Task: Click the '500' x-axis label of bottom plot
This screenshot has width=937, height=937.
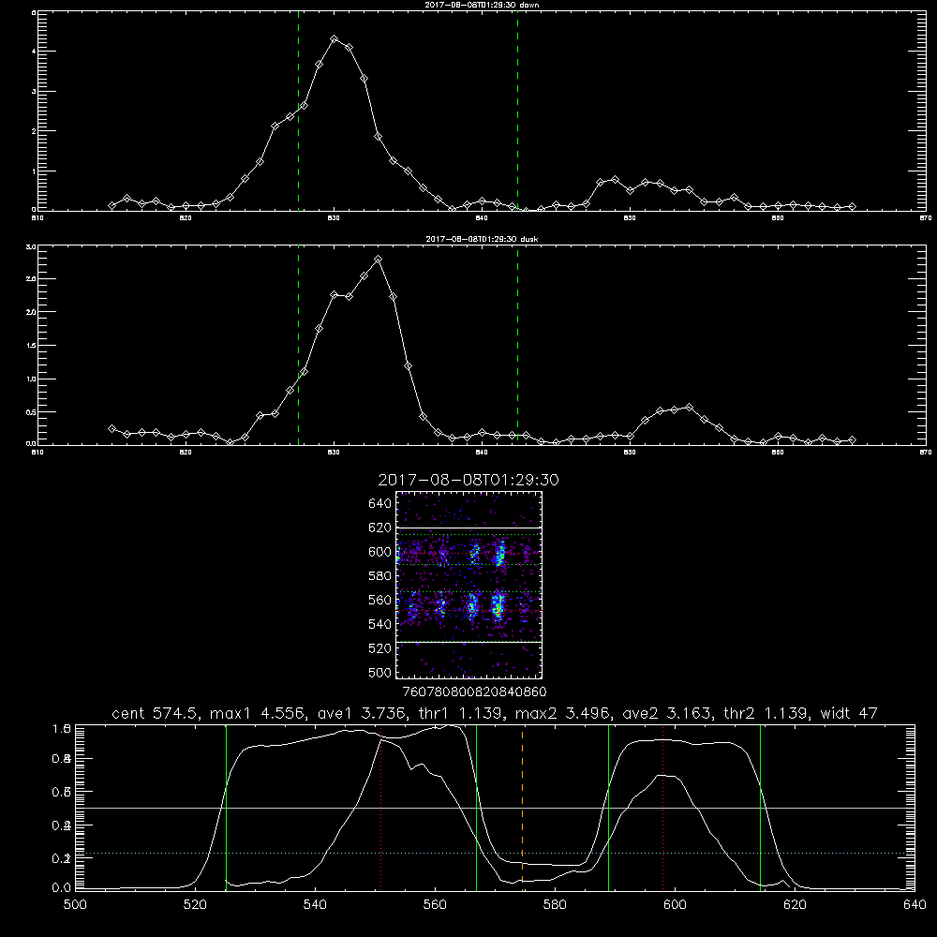Action: (75, 905)
